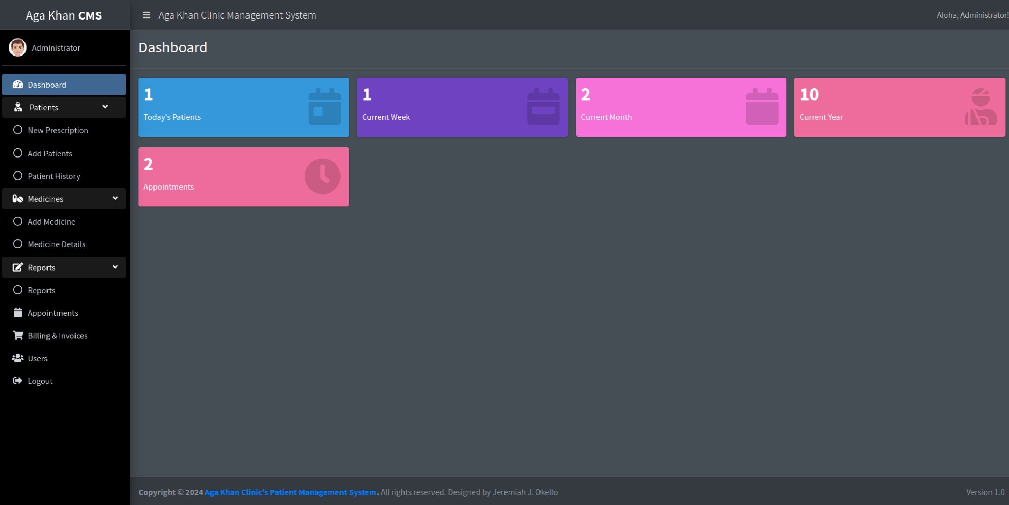The image size is (1009, 505).
Task: Collapse the Medicines menu chevron
Action: coord(115,198)
